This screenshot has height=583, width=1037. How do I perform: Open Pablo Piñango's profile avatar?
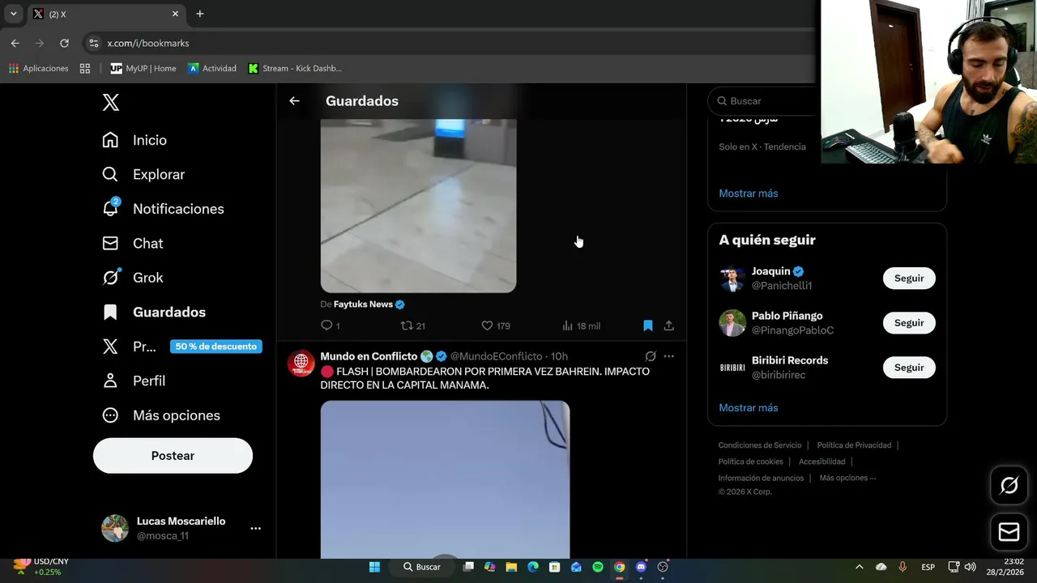pos(732,323)
